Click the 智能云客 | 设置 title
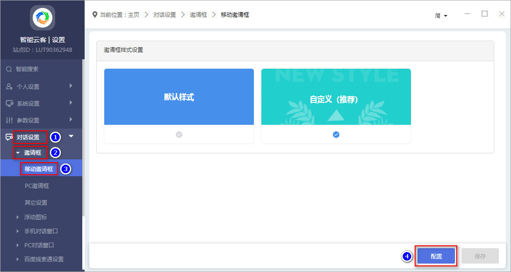 click(43, 40)
